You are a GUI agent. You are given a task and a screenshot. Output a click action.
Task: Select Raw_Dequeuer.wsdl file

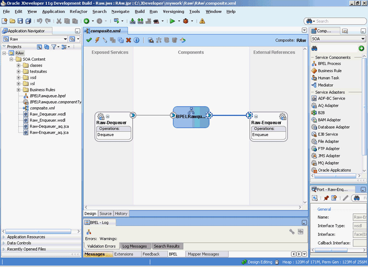click(x=47, y=114)
